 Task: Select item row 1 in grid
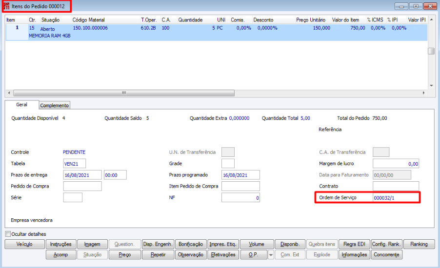(217, 32)
